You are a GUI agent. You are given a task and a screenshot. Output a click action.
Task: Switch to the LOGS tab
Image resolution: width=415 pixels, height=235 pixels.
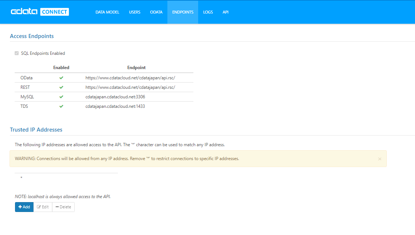pos(208,12)
